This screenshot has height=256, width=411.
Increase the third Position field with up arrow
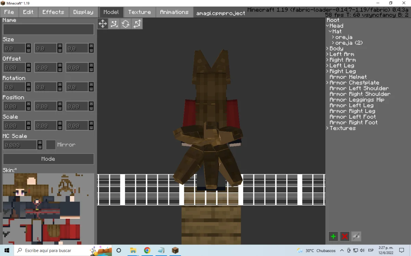click(91, 104)
